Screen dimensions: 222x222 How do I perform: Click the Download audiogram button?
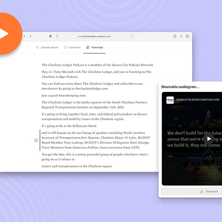coord(192,192)
